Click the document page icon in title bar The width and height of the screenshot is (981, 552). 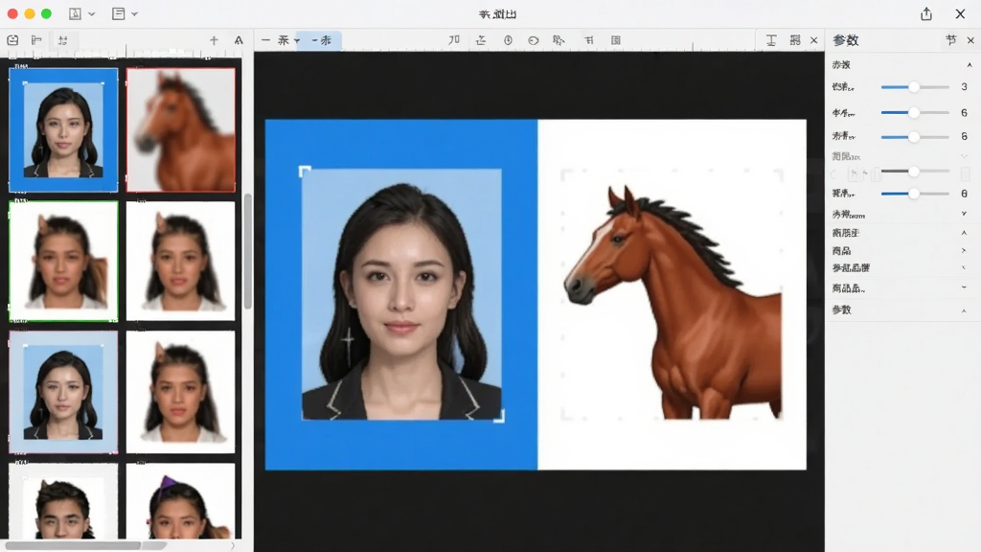point(118,13)
